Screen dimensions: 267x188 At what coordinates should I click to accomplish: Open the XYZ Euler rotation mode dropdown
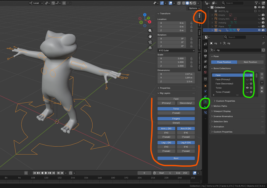(176, 50)
